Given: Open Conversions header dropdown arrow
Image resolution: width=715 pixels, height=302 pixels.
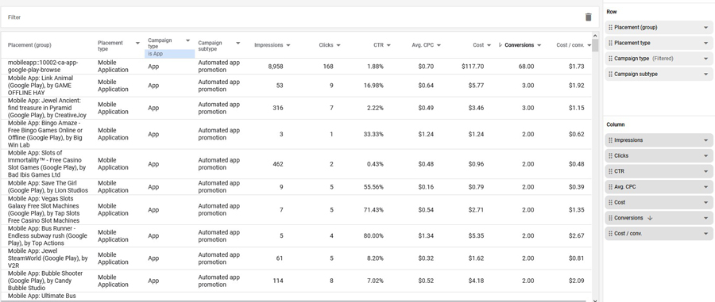Looking at the screenshot, I should click(539, 45).
